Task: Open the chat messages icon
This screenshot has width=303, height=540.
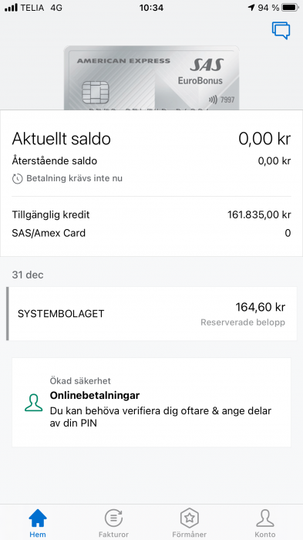Action: coord(281,31)
